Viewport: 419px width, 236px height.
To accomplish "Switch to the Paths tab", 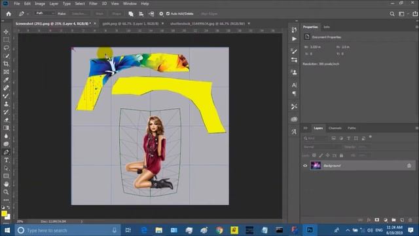I will click(352, 128).
